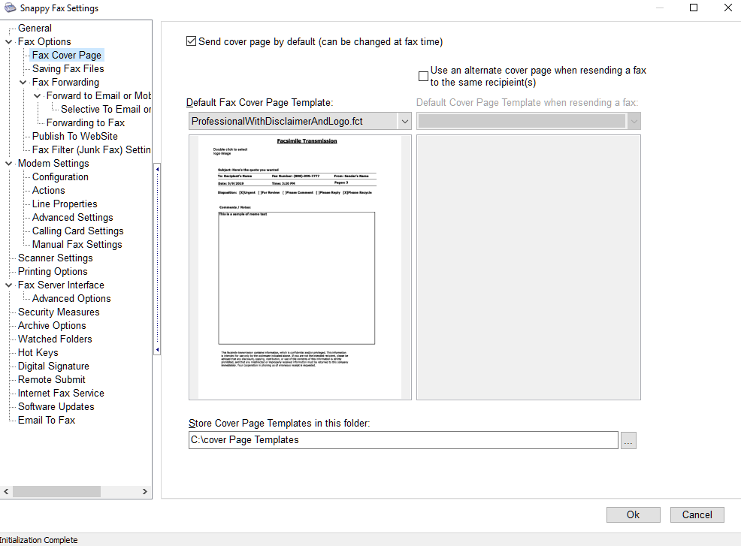Collapse the Fax Forwarding tree node

coord(23,83)
